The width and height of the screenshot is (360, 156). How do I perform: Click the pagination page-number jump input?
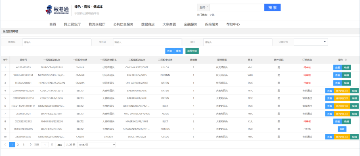click(45, 145)
